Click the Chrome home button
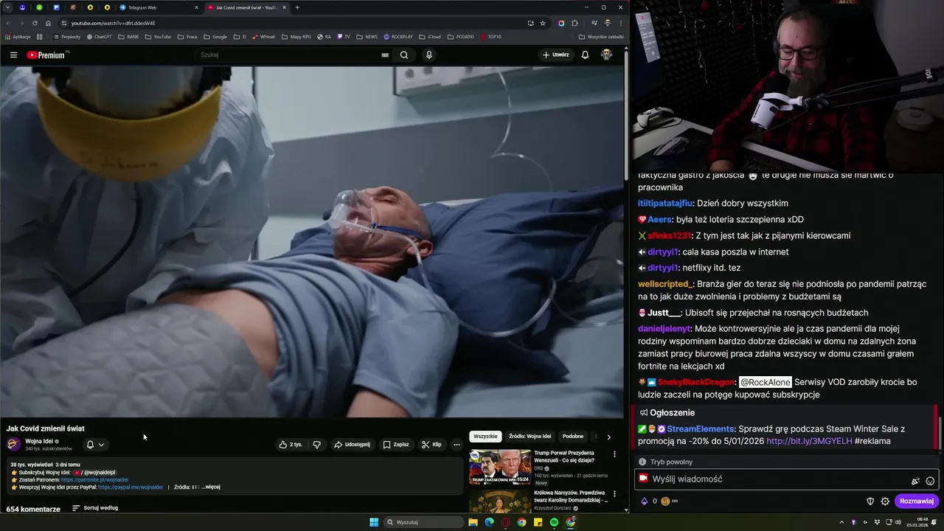Viewport: 944px width, 531px height. [x=49, y=23]
